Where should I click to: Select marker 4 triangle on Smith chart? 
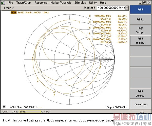[38, 79]
